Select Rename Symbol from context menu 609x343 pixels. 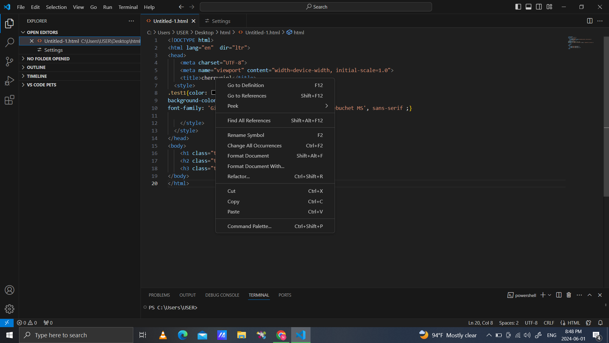(275, 135)
